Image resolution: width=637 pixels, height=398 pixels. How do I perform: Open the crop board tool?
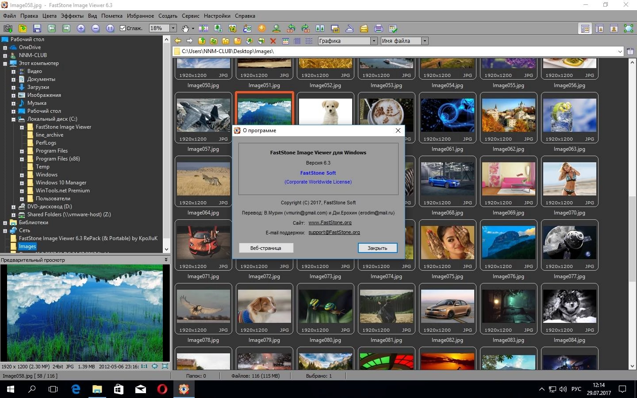point(233,28)
